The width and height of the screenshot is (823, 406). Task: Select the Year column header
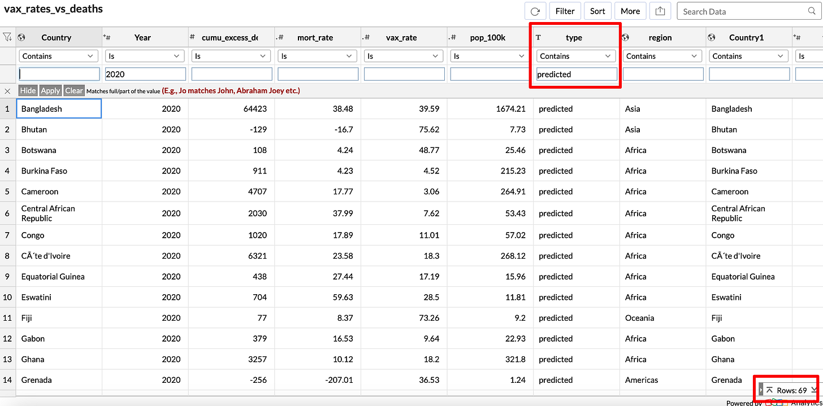pyautogui.click(x=145, y=37)
